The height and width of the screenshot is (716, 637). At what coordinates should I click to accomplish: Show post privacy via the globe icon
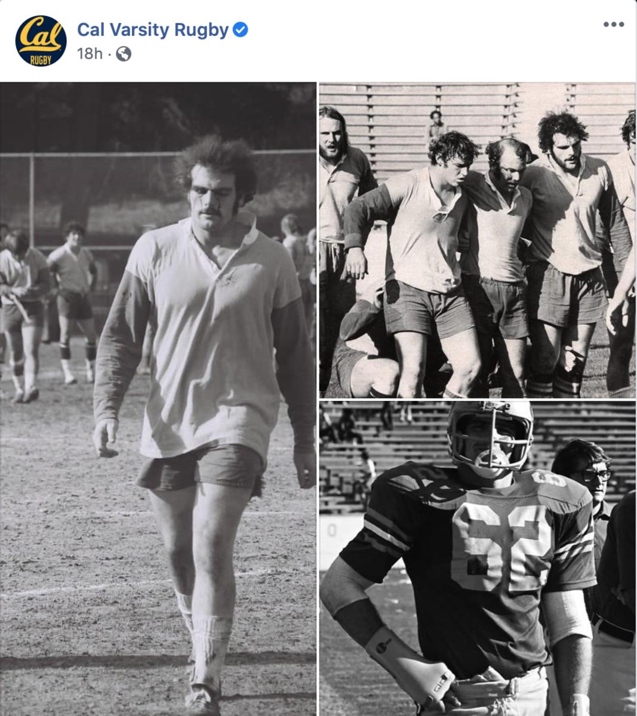[x=124, y=54]
